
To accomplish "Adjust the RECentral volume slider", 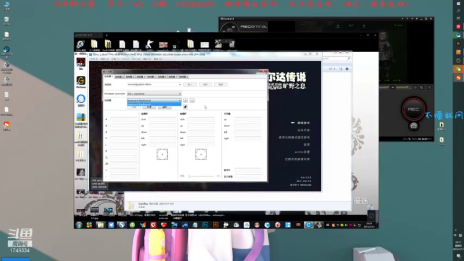I will click(404, 88).
